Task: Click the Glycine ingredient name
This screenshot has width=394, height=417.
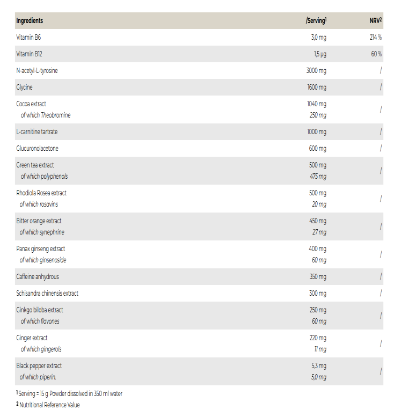Action: (x=25, y=87)
